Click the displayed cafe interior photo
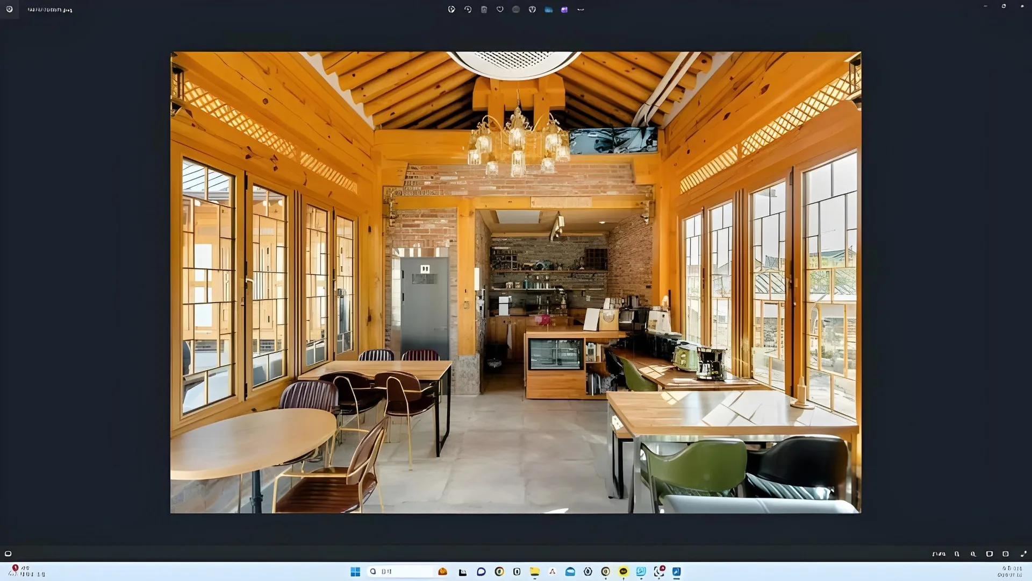 tap(515, 282)
